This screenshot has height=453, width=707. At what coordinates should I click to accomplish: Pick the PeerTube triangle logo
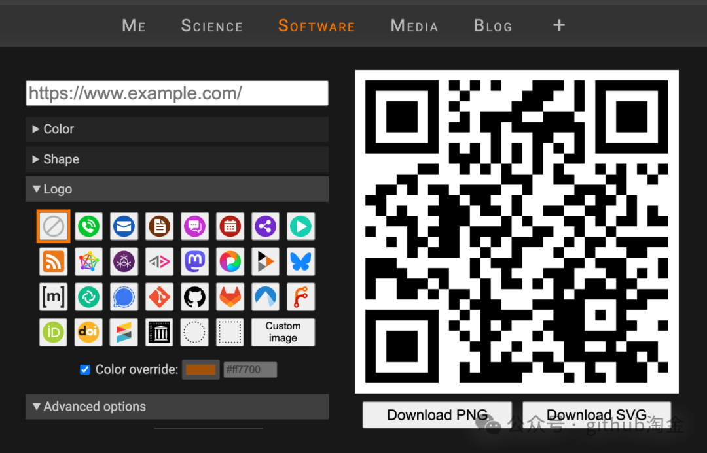point(266,261)
